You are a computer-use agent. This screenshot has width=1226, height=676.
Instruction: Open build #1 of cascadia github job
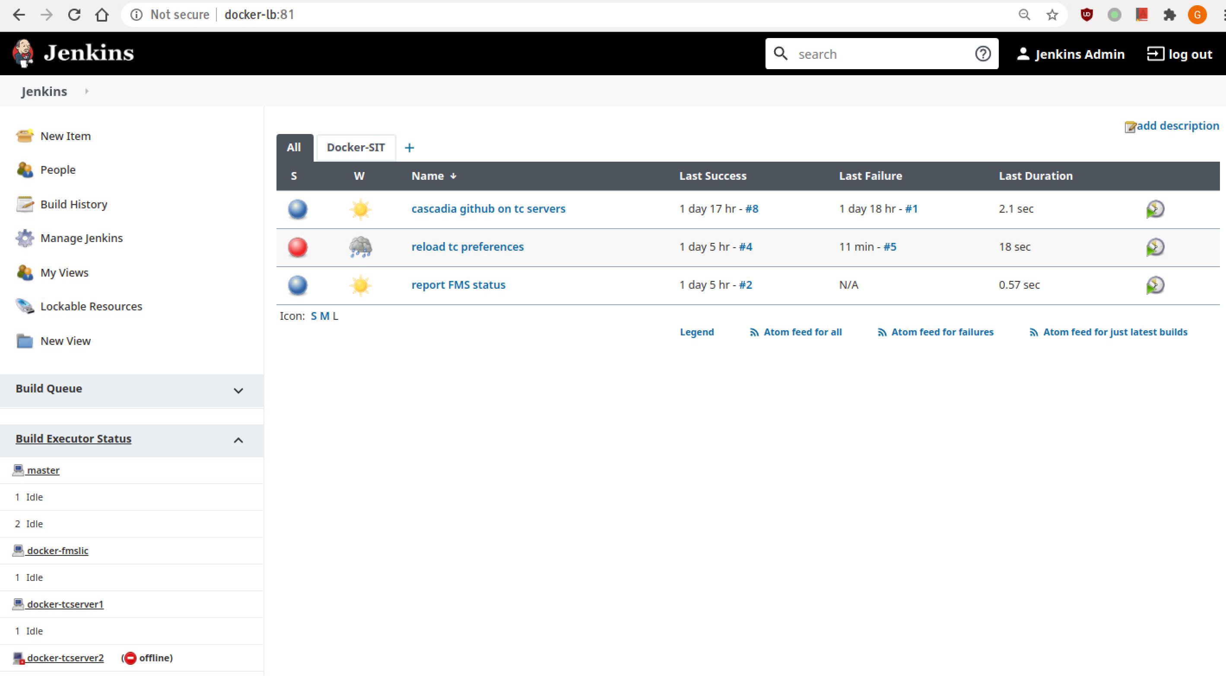click(912, 209)
